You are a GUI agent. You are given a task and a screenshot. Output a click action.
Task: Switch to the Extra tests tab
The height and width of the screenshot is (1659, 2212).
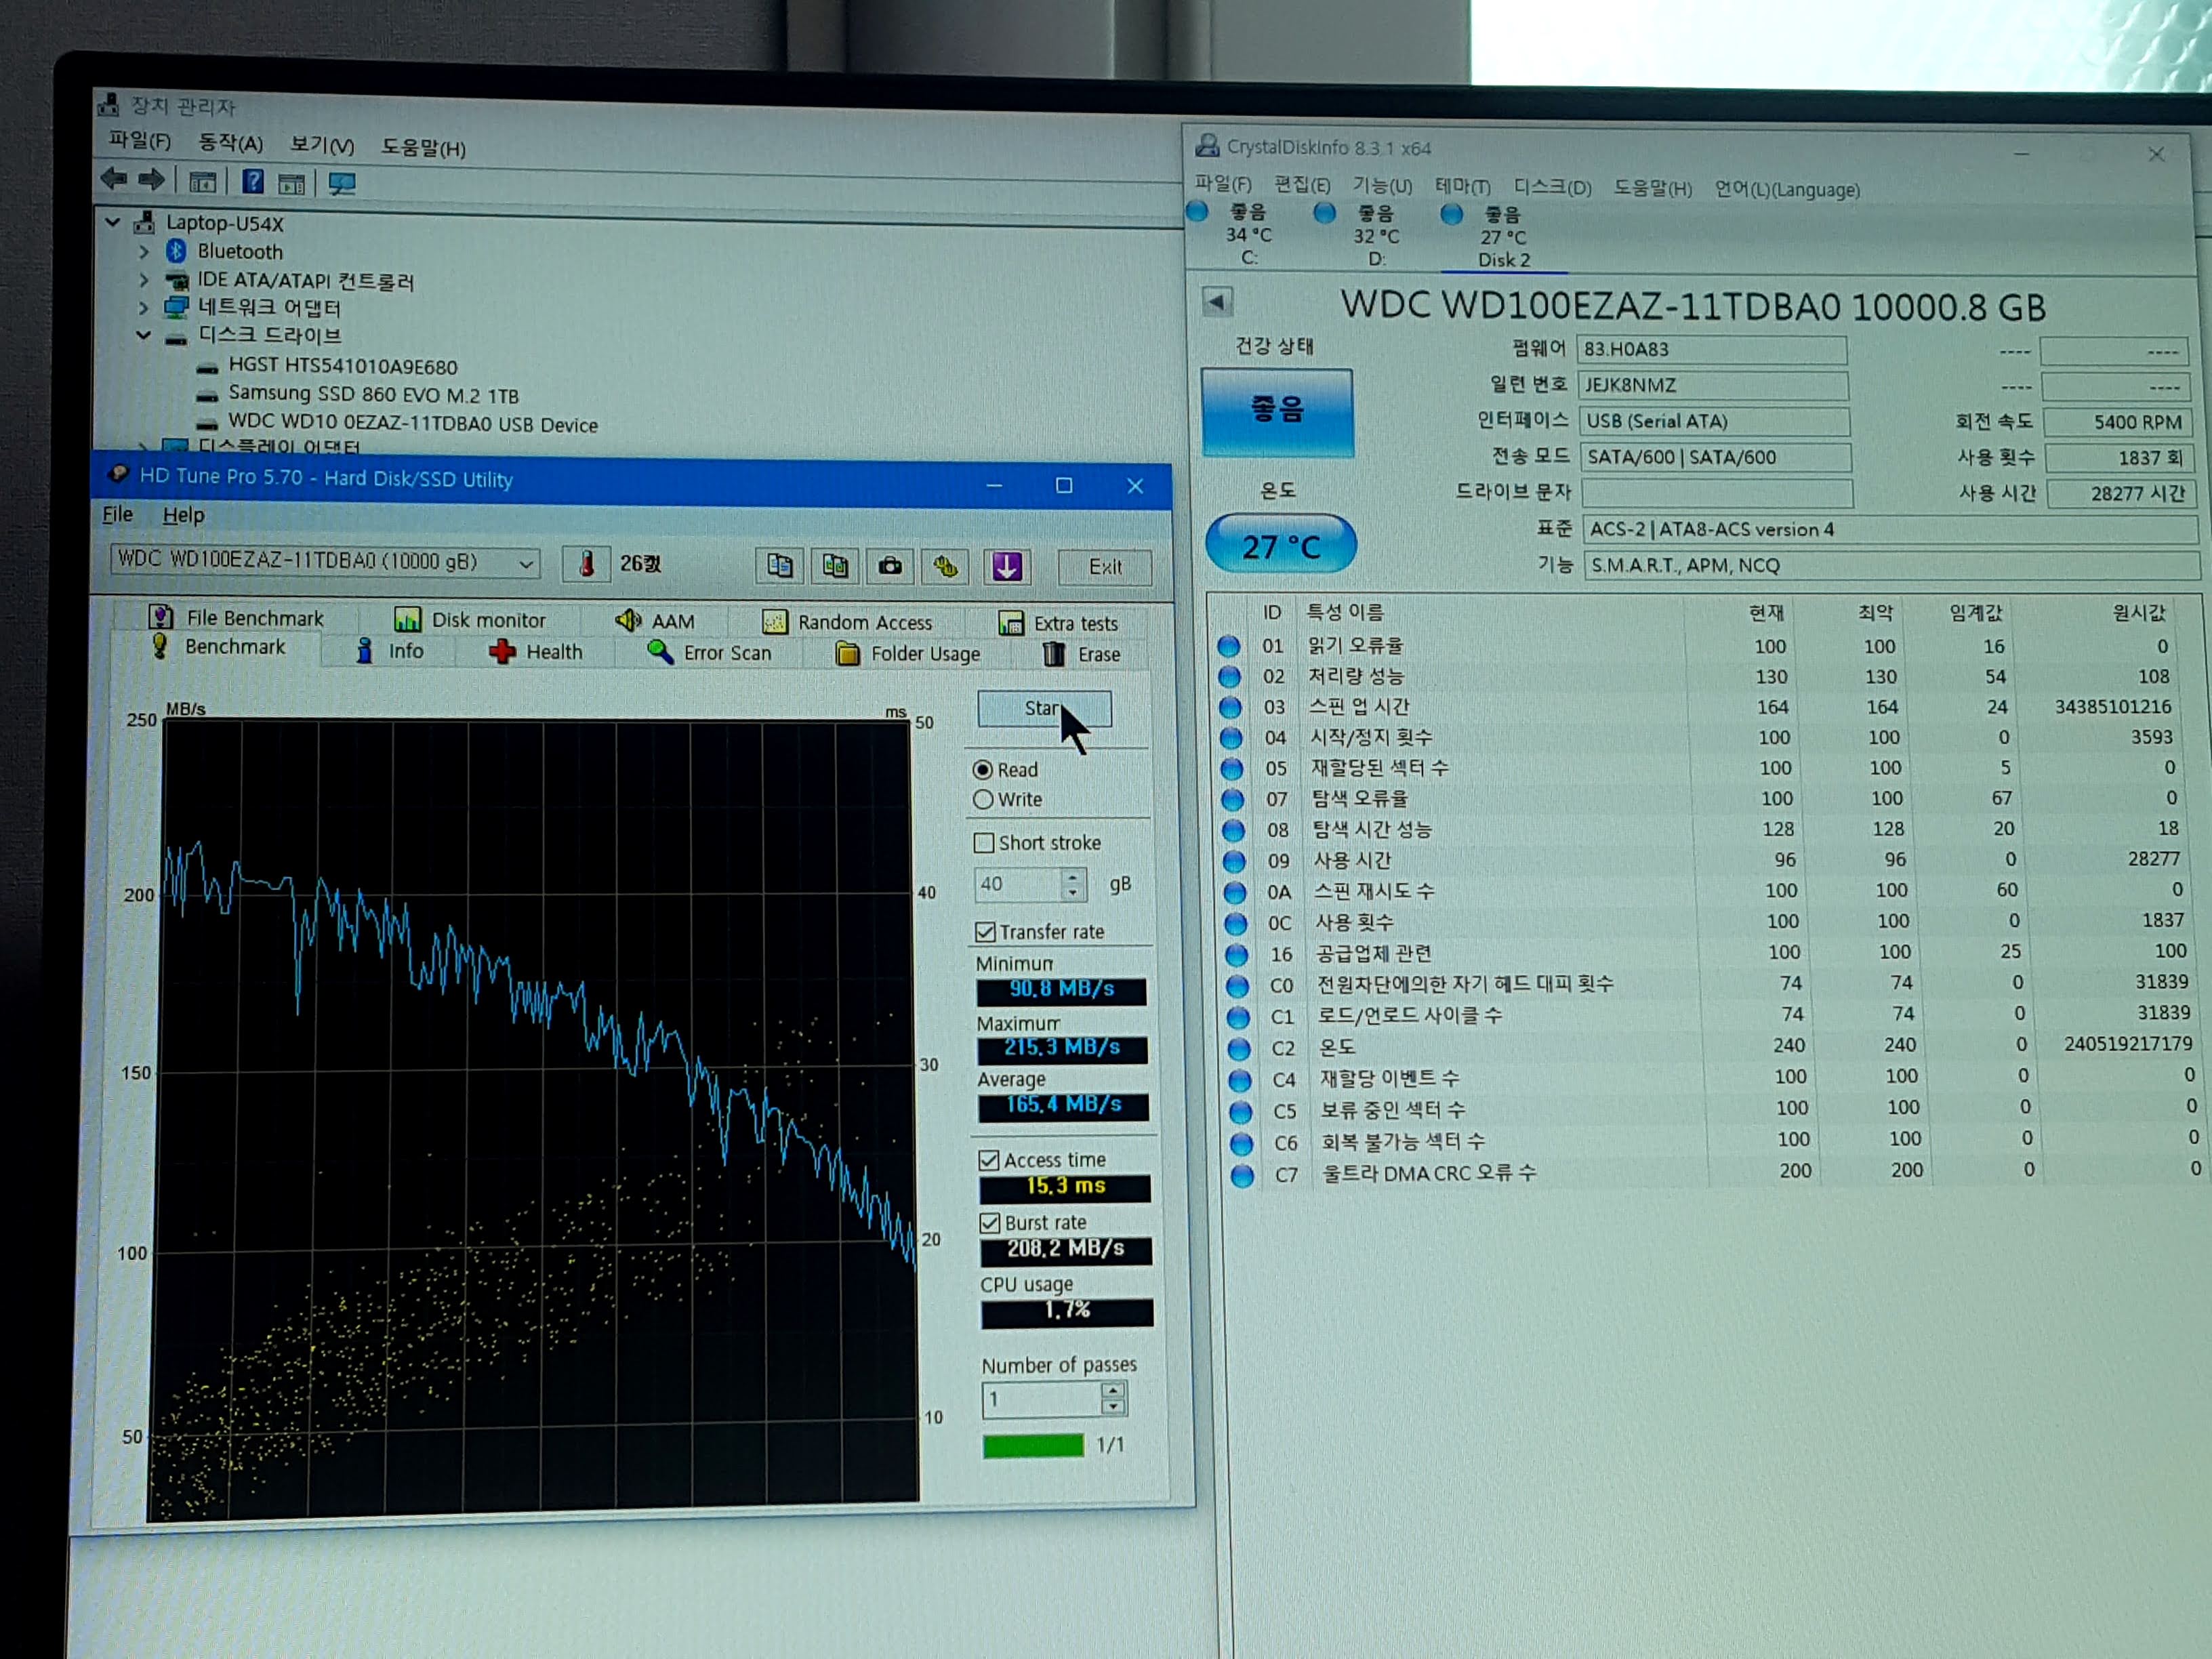1059,623
